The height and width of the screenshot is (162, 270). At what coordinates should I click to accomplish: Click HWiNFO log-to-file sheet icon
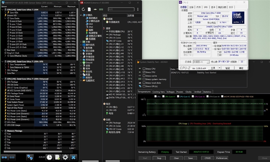(x=57, y=157)
